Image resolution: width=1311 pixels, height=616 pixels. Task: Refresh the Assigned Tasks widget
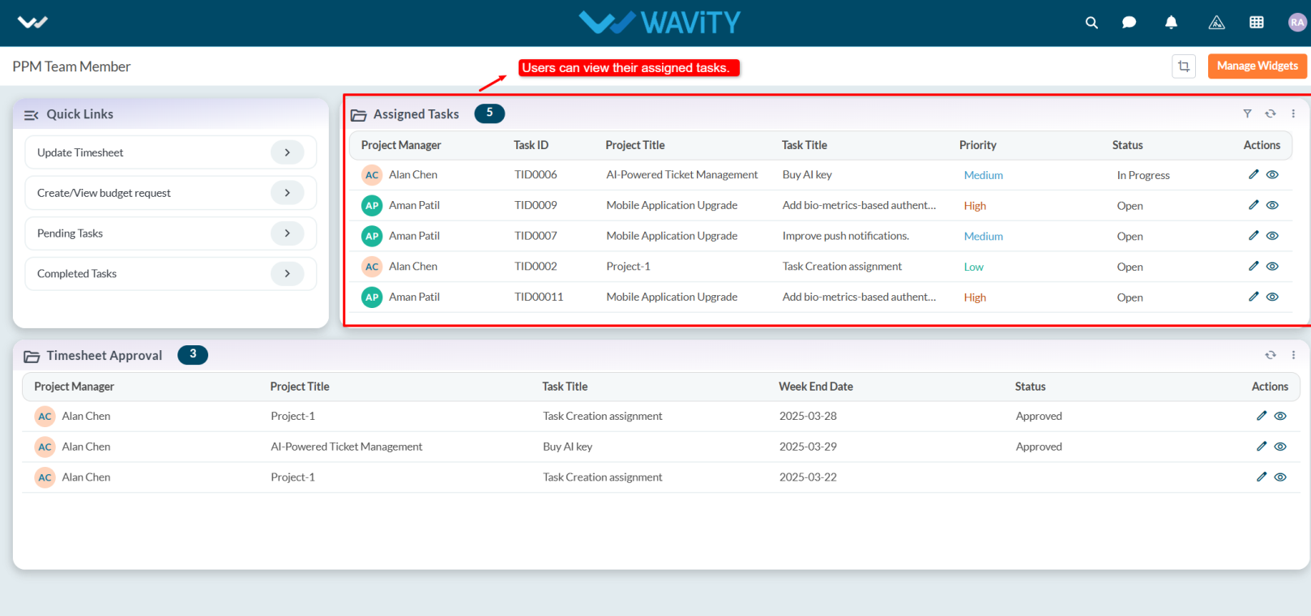(x=1270, y=113)
